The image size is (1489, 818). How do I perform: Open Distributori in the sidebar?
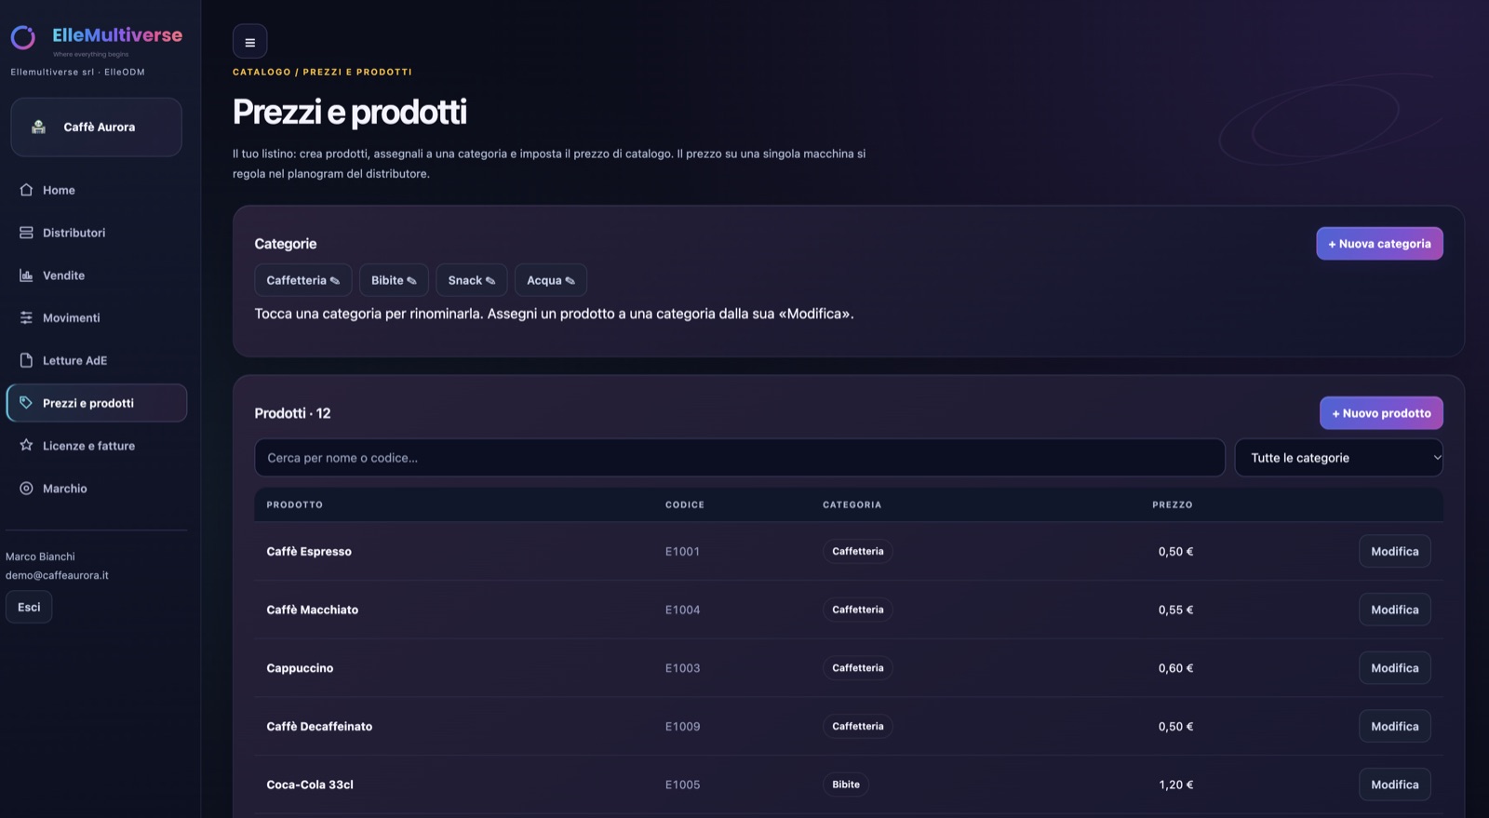96,233
